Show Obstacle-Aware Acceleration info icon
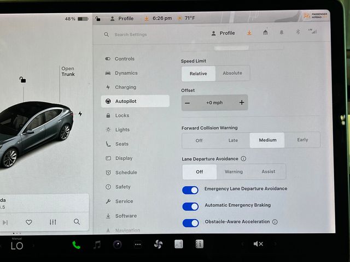Screen dimensions: 350x262 275,222
